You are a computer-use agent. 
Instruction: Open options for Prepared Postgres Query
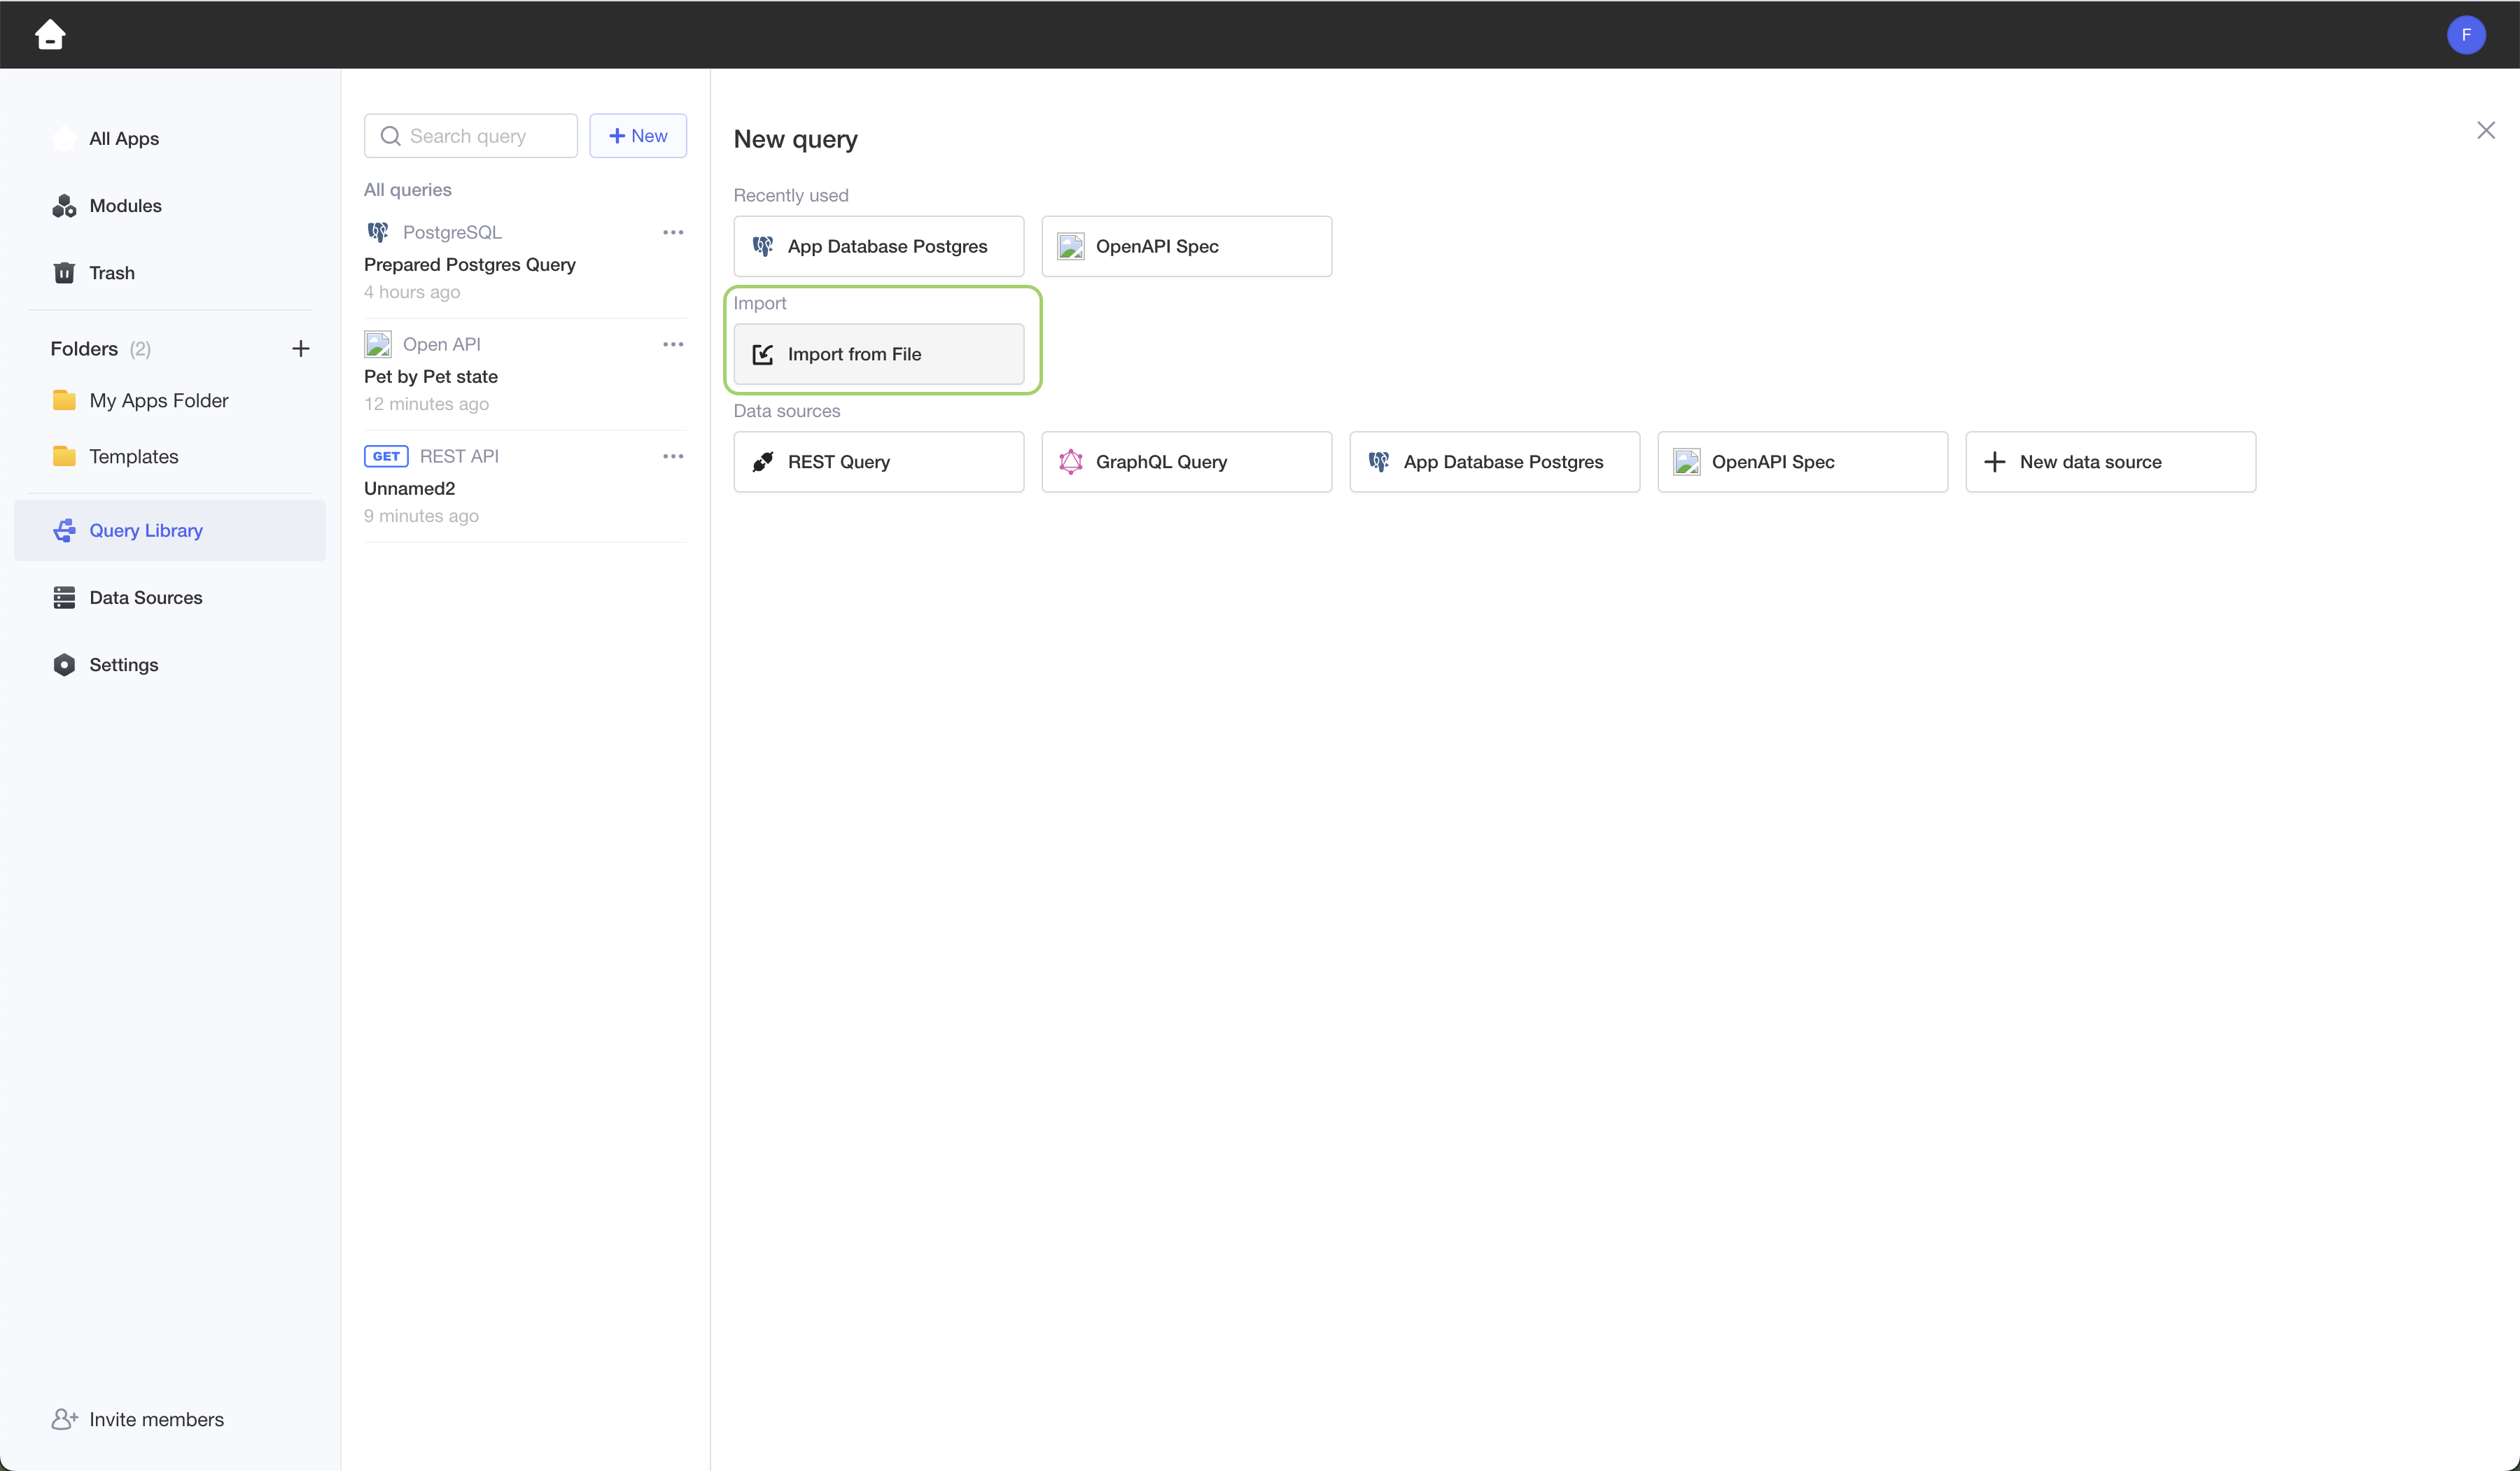[x=673, y=232]
